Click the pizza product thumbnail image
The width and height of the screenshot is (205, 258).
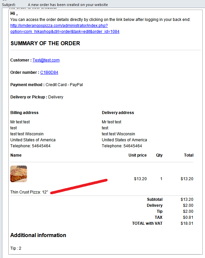click(19, 174)
